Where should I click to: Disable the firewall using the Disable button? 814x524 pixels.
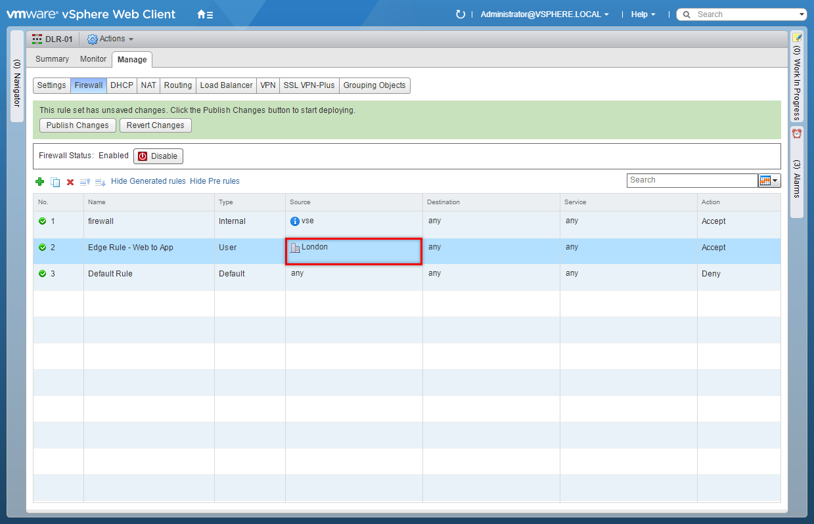(158, 156)
